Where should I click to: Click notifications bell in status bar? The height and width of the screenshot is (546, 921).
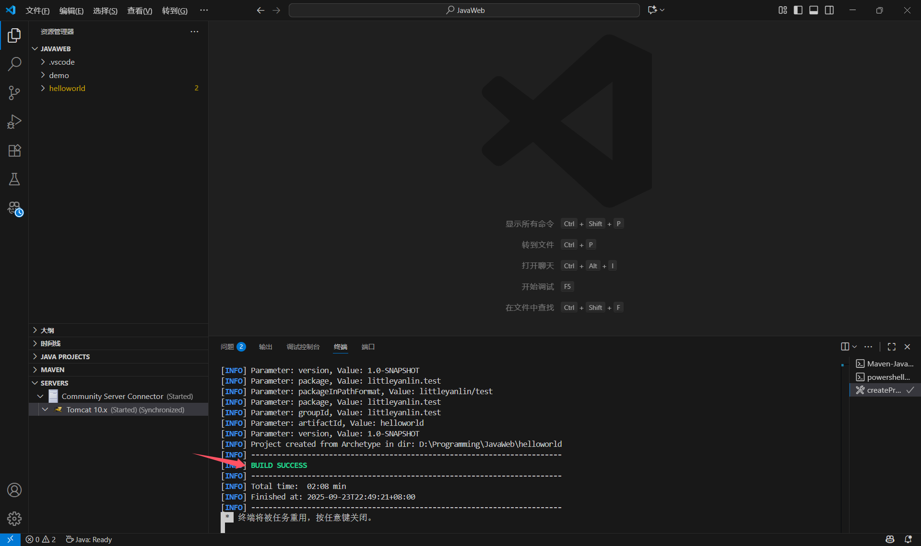tap(908, 539)
